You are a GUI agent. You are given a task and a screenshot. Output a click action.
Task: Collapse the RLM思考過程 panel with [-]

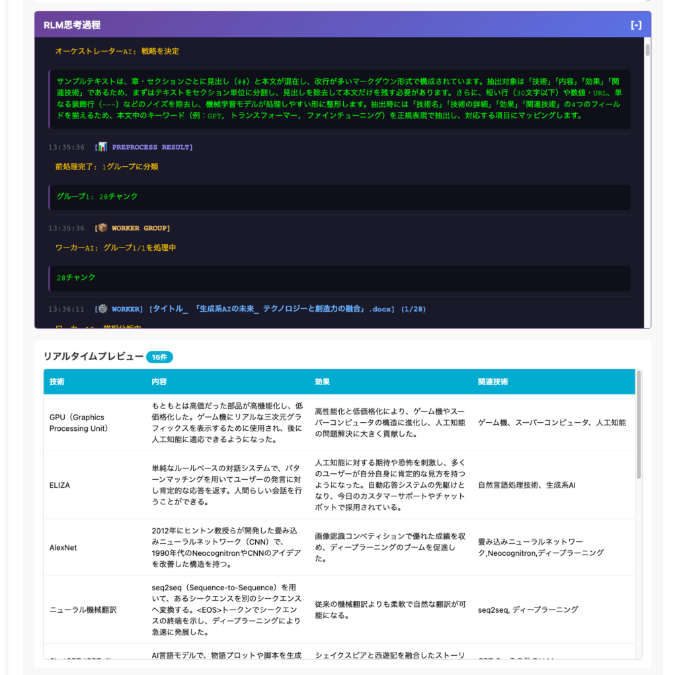[636, 25]
